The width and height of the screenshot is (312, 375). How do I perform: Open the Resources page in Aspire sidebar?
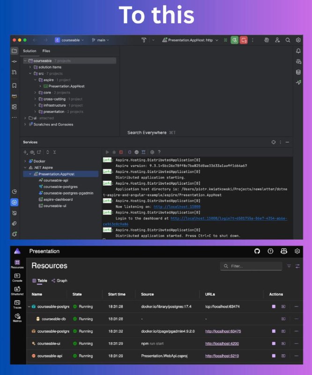pos(17,264)
